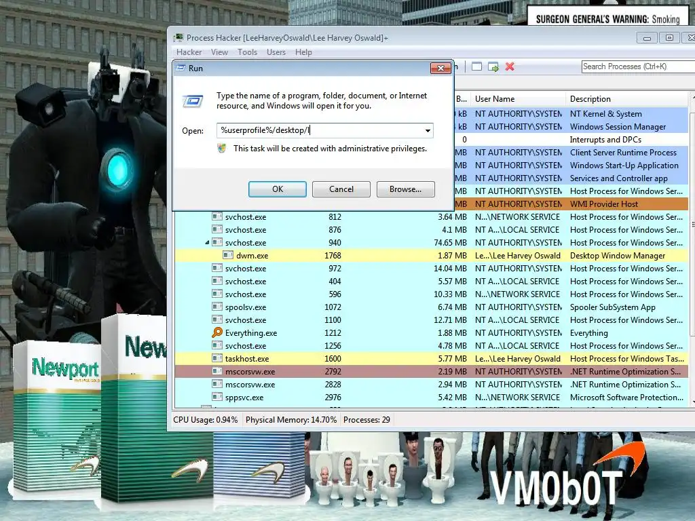Click the Processes: 29 status entry
This screenshot has height=521, width=695.
[367, 419]
